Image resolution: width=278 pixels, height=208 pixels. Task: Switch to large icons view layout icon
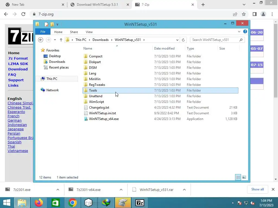click(244, 177)
